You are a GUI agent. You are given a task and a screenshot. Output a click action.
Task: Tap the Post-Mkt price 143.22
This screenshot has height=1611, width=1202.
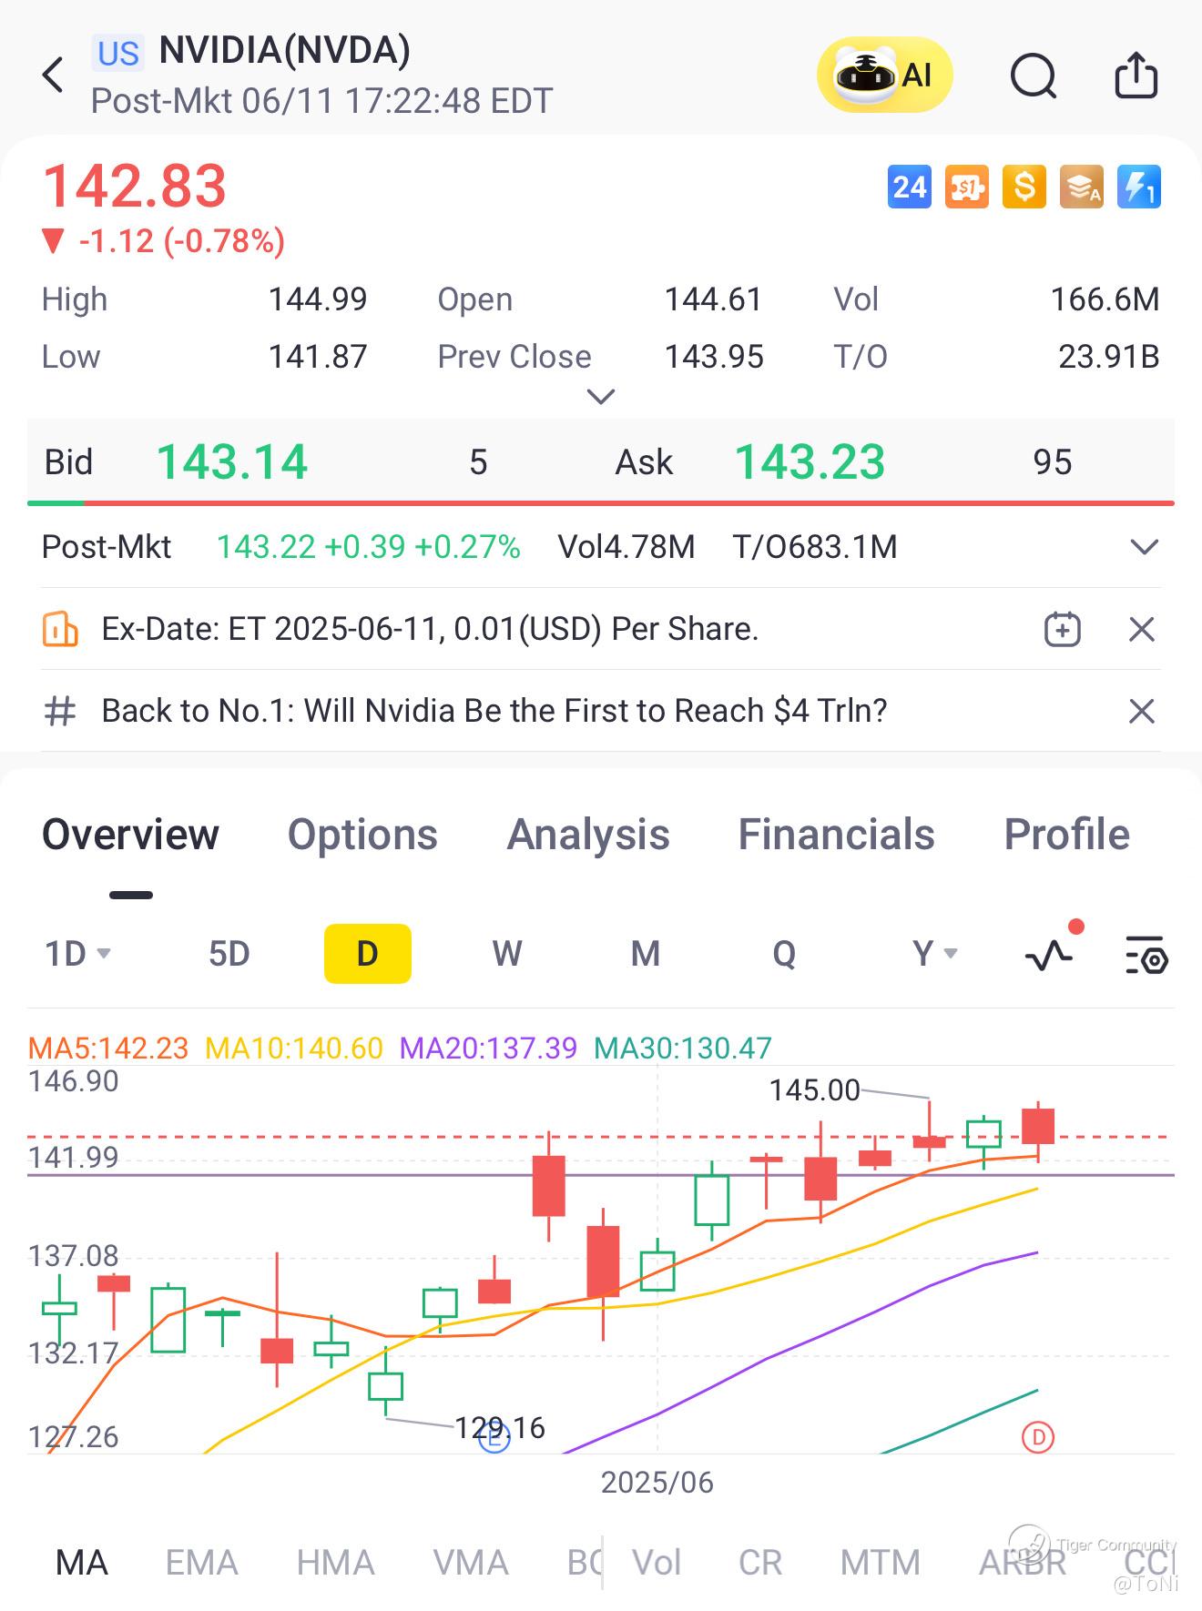pyautogui.click(x=266, y=547)
